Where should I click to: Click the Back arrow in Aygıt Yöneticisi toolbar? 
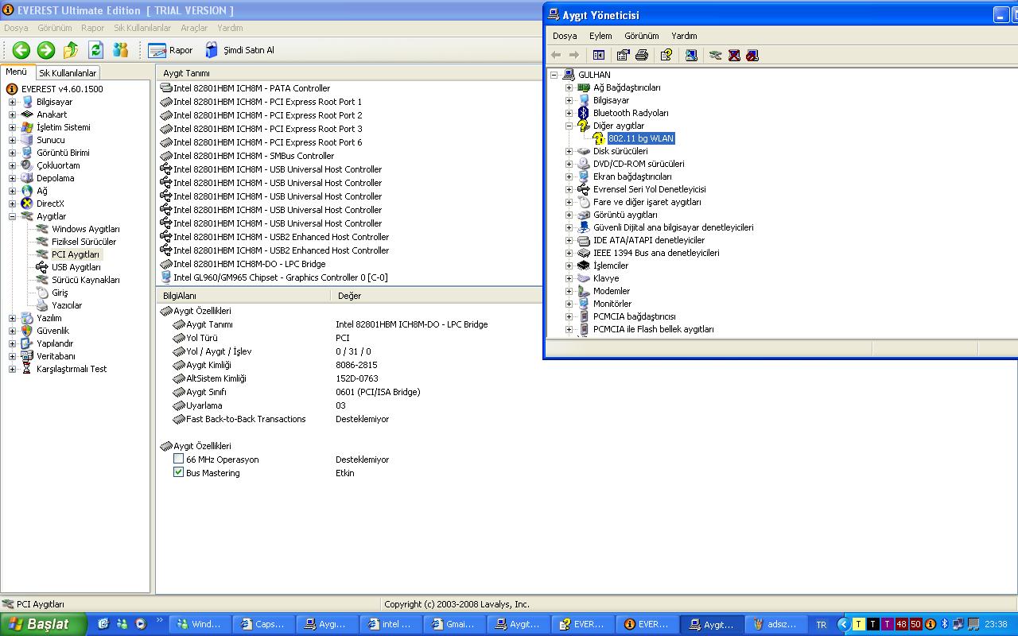(x=556, y=55)
